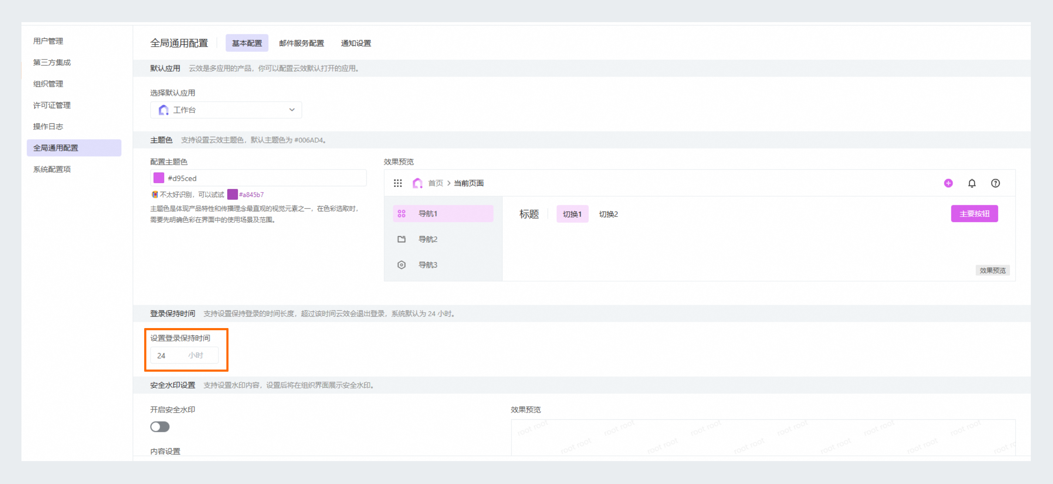
Task: Click the 标题 heading in preview
Action: [x=529, y=214]
